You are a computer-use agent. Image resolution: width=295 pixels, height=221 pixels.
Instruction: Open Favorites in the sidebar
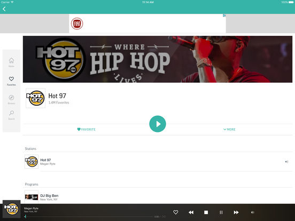click(11, 81)
